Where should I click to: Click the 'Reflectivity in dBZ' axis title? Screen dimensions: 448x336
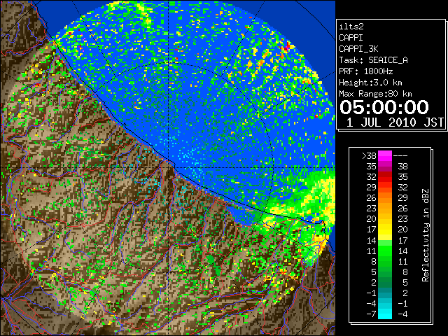[426, 235]
